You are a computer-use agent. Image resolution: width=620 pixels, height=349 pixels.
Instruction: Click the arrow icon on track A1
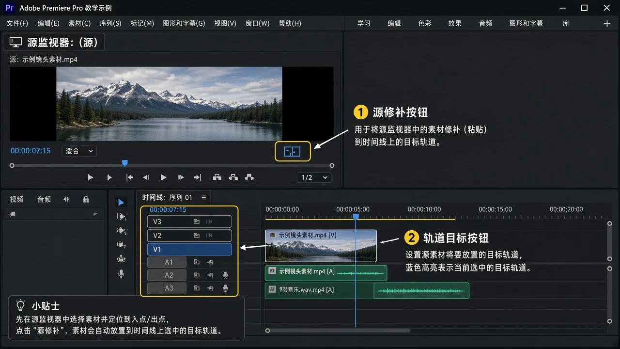pos(210,262)
